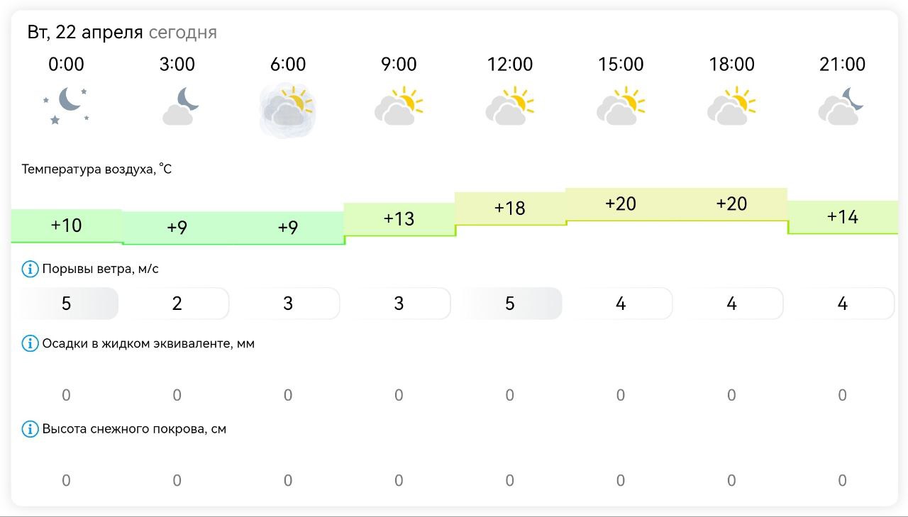Click the starry night moon icon at 0:00

[x=66, y=106]
